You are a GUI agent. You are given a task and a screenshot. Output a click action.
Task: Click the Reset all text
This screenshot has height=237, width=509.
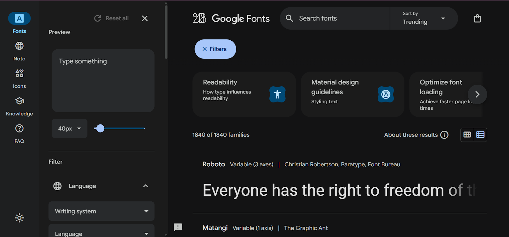117,18
